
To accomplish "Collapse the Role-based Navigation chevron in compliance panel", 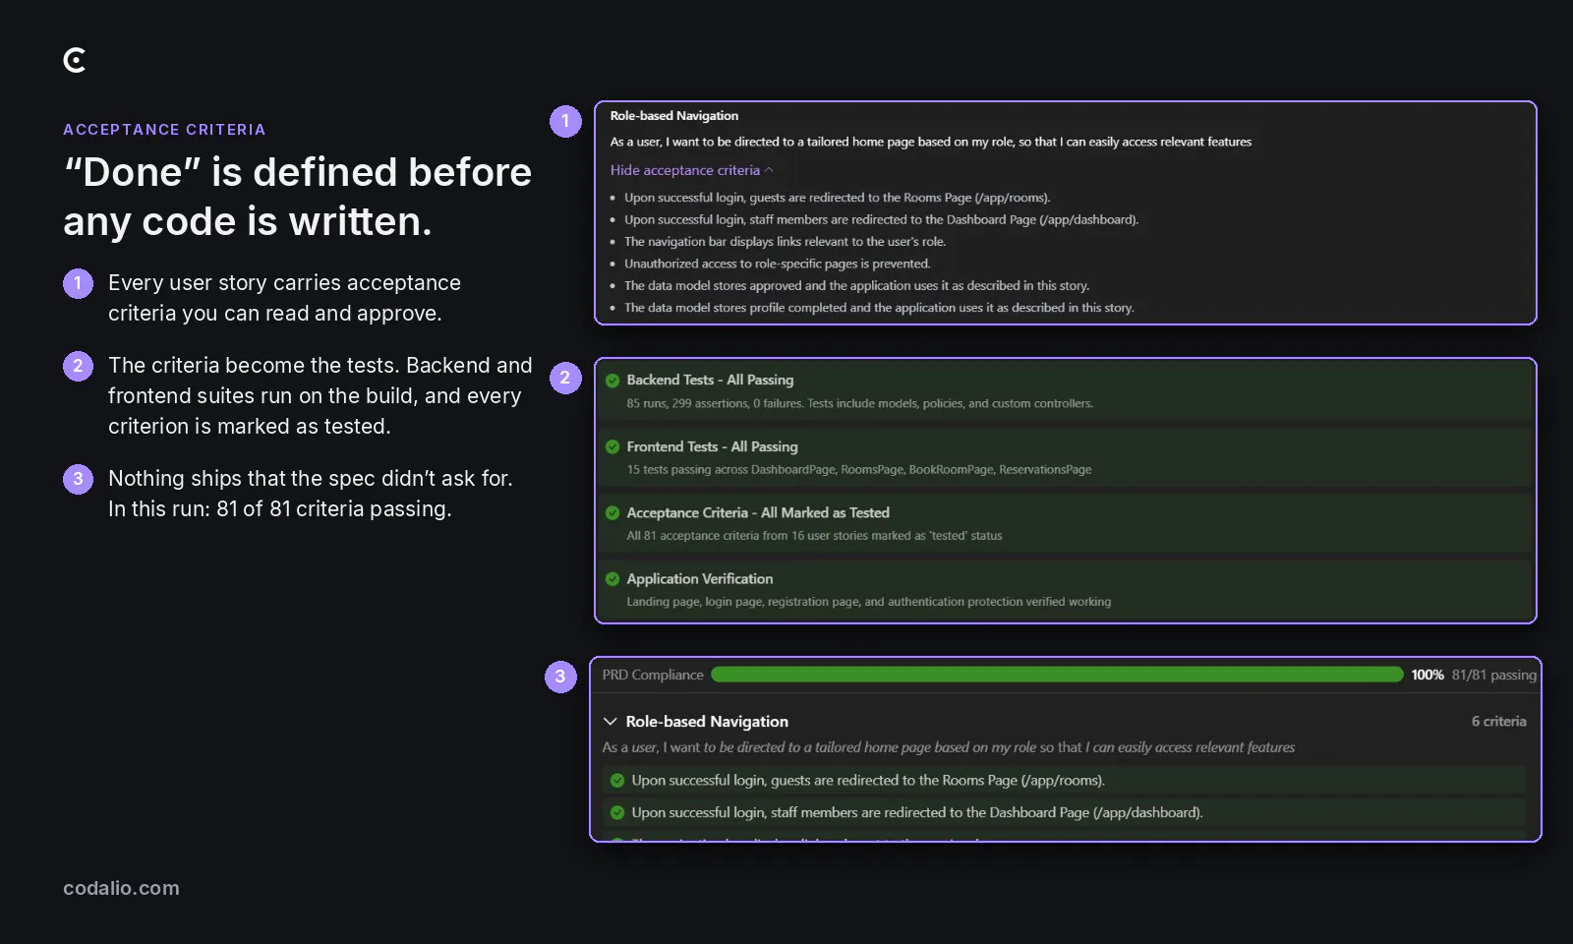I will (x=611, y=722).
